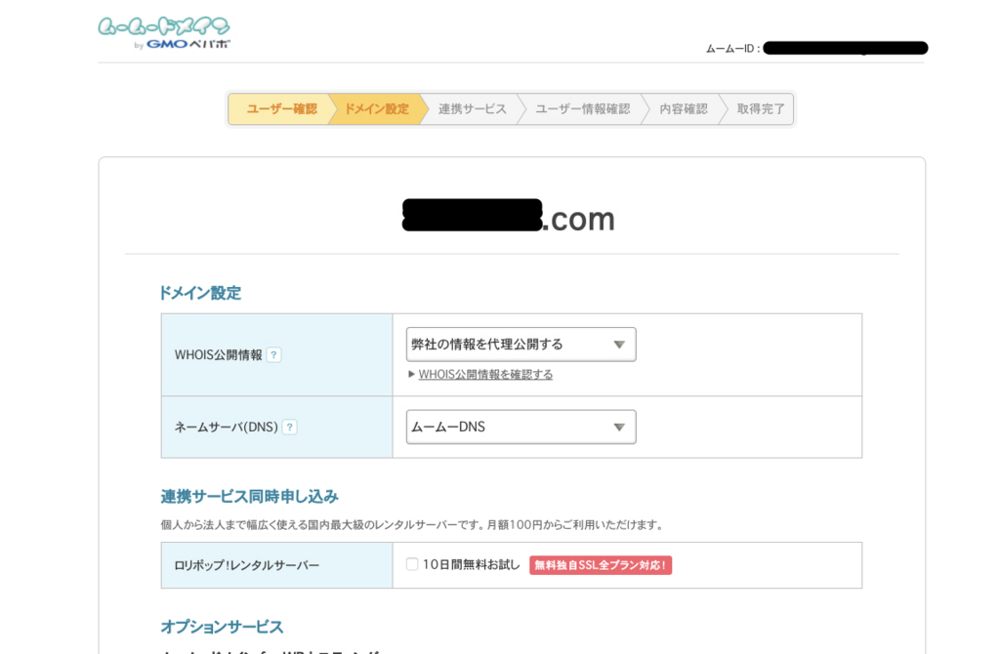Image resolution: width=1000 pixels, height=654 pixels.
Task: Click the 無料独自SSL全プラン対応! badge
Action: 601,565
